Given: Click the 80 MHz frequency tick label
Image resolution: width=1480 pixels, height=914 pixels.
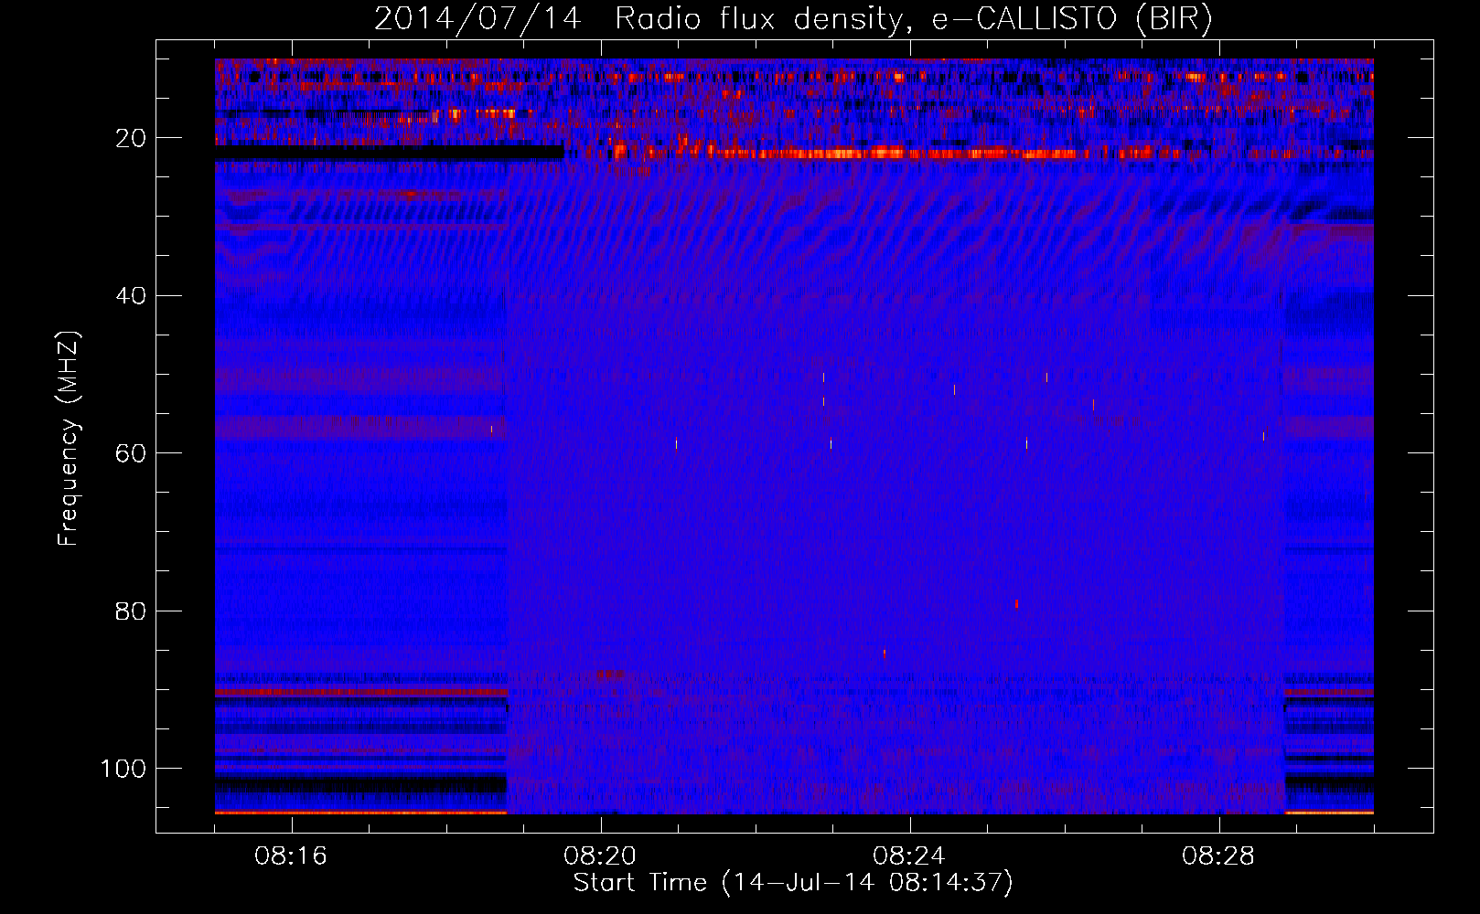Looking at the screenshot, I should (132, 611).
